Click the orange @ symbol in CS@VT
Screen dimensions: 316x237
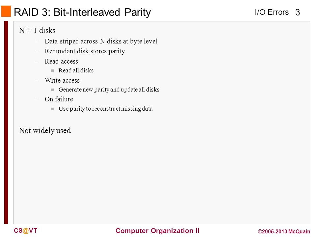click(26, 231)
